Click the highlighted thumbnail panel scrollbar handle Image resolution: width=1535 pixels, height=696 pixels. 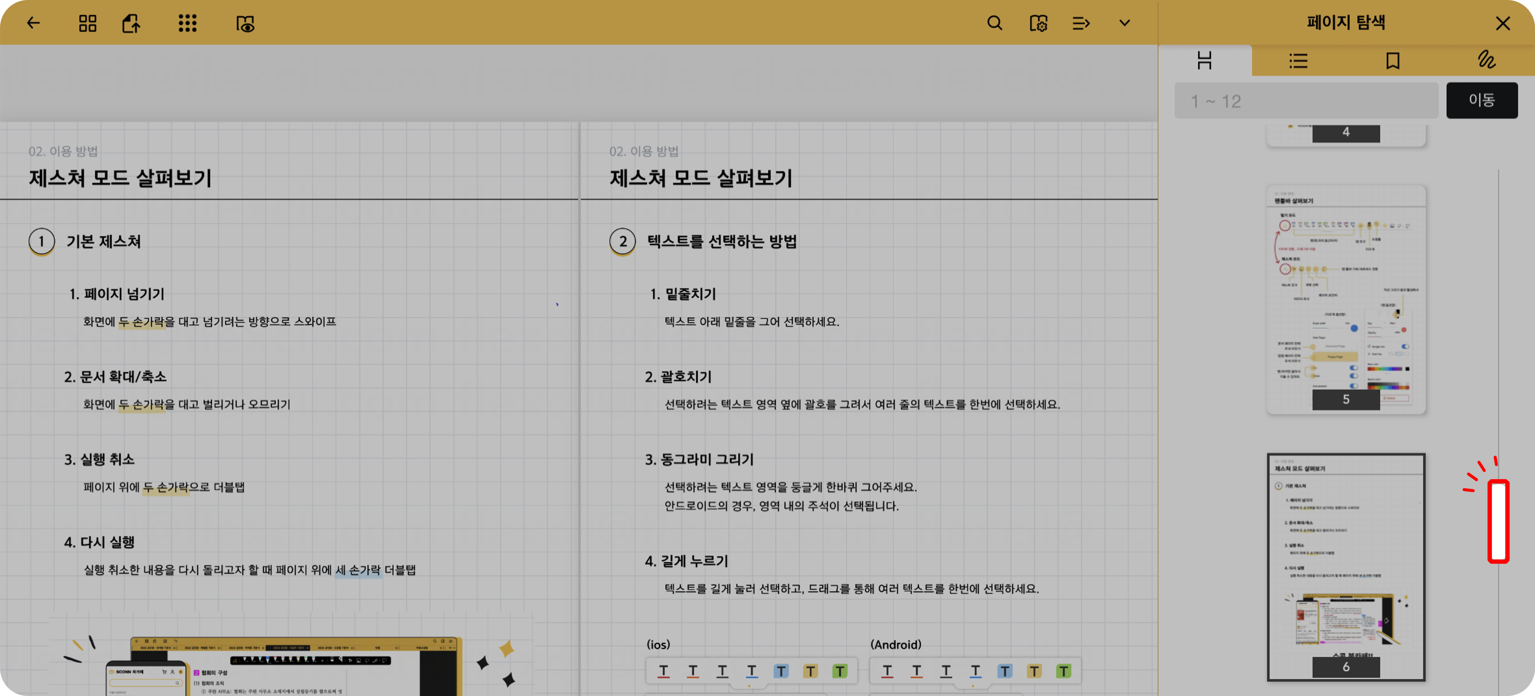point(1498,521)
